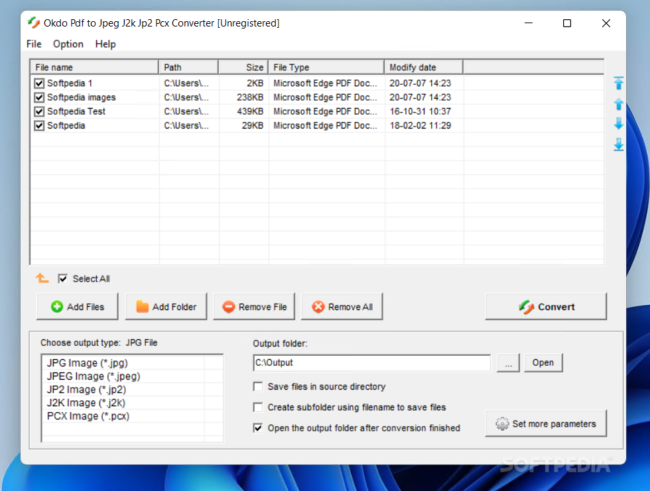Viewport: 650px width, 491px height.
Task: Close the Okdo converter window
Action: point(606,23)
